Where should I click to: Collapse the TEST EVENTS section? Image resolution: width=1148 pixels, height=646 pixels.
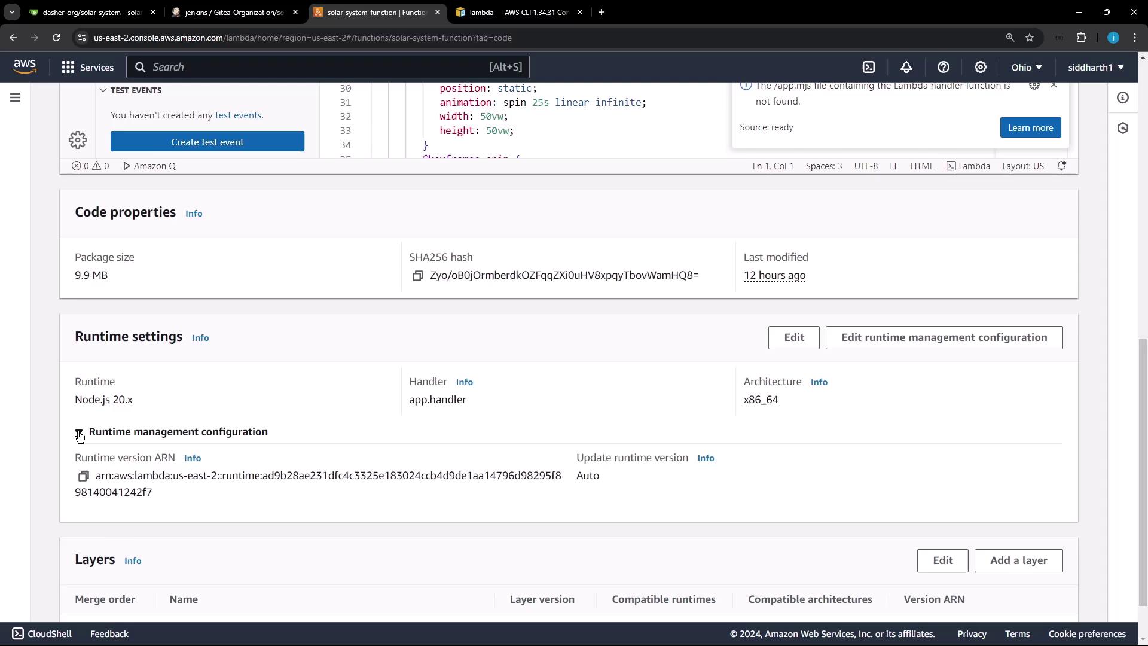(103, 90)
